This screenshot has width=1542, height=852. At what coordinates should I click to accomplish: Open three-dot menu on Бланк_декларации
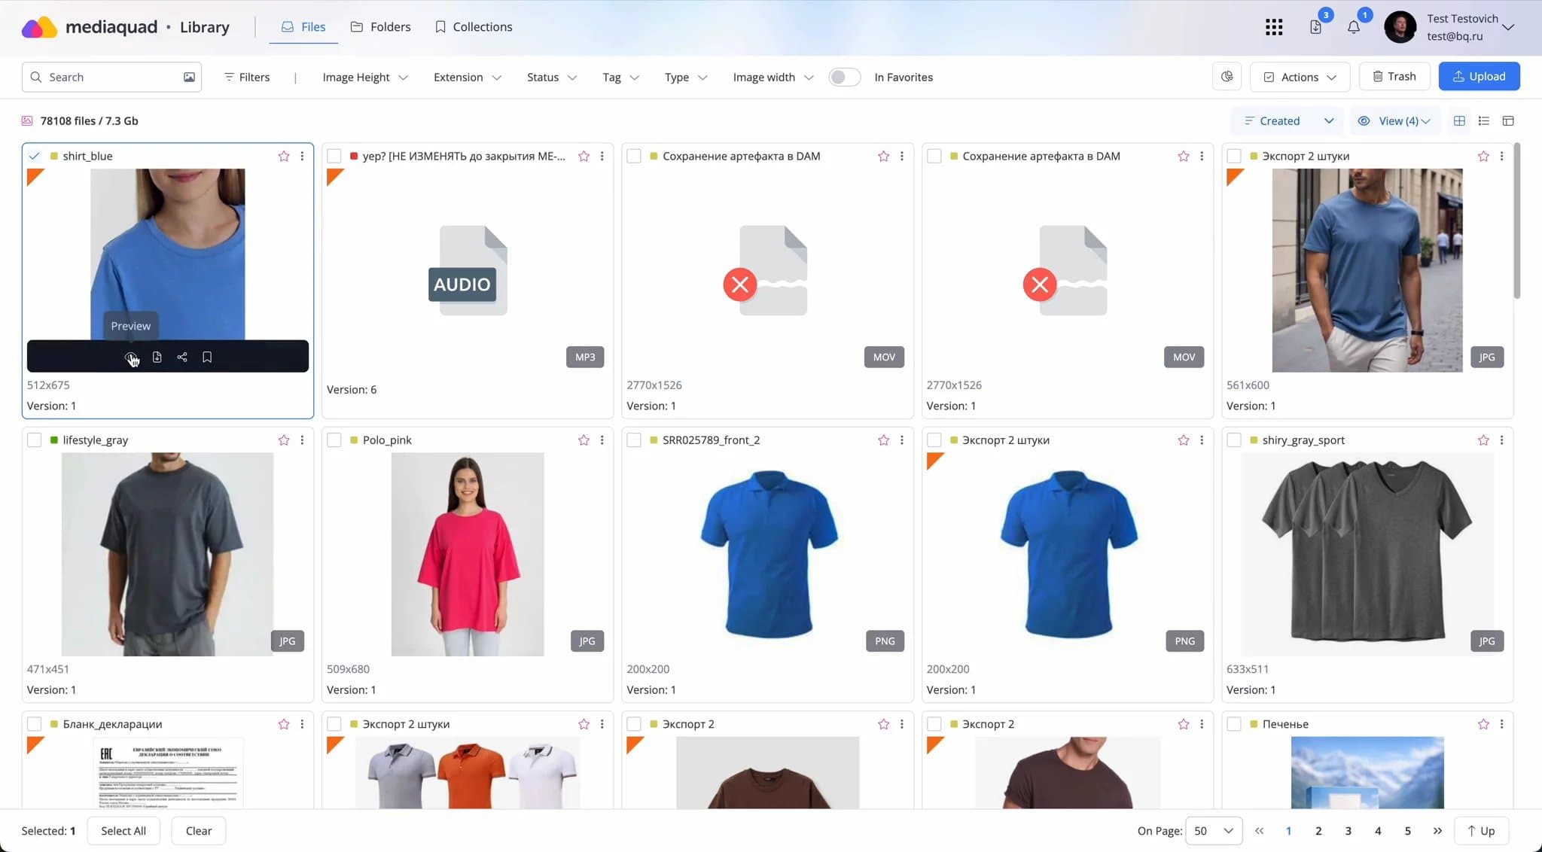coord(302,723)
